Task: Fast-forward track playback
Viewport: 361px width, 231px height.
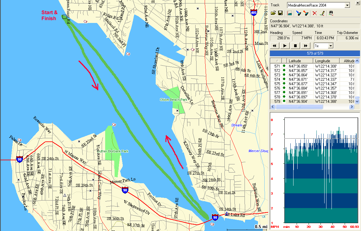Action: tap(305, 46)
